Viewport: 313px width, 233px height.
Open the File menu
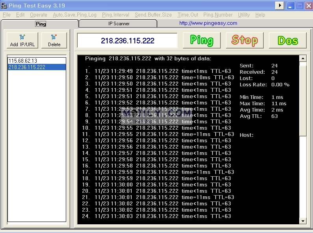(7, 15)
